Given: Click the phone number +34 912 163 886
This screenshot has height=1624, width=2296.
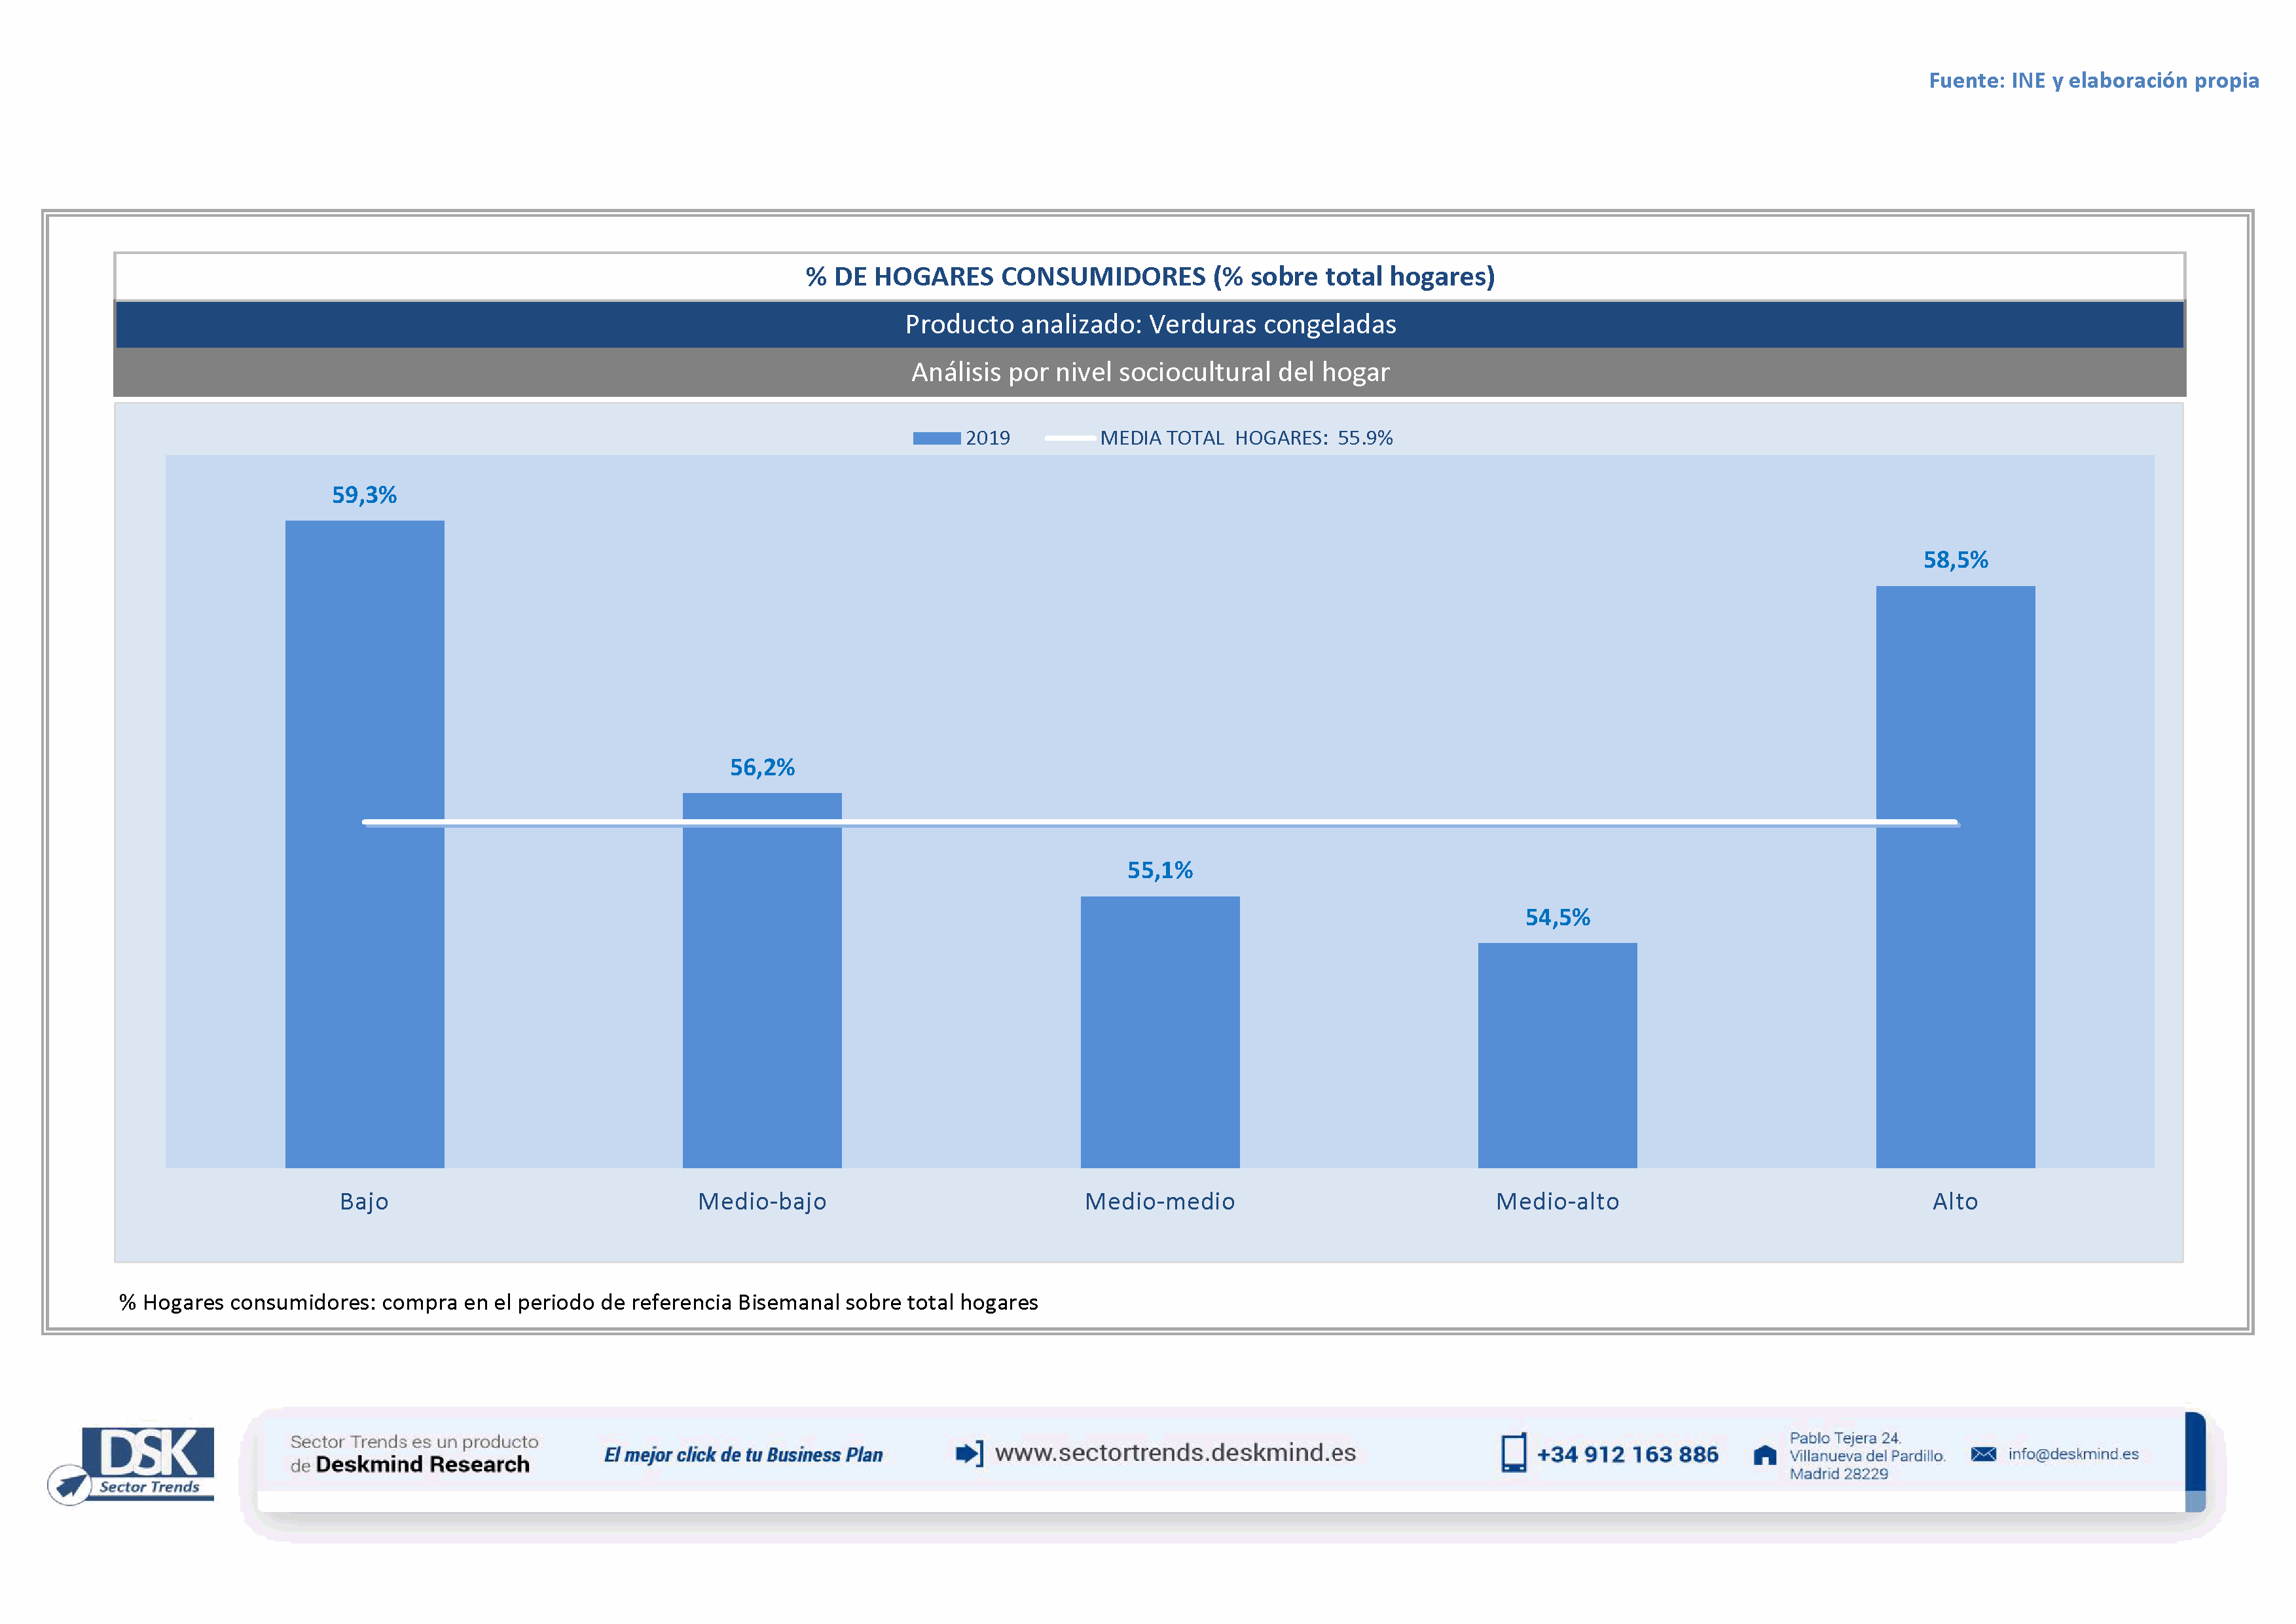Looking at the screenshot, I should [x=1627, y=1454].
